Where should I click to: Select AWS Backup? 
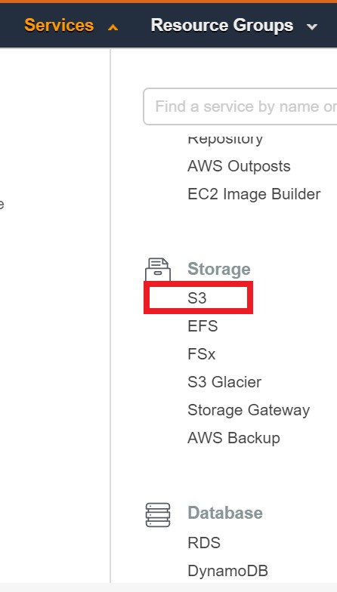[234, 438]
